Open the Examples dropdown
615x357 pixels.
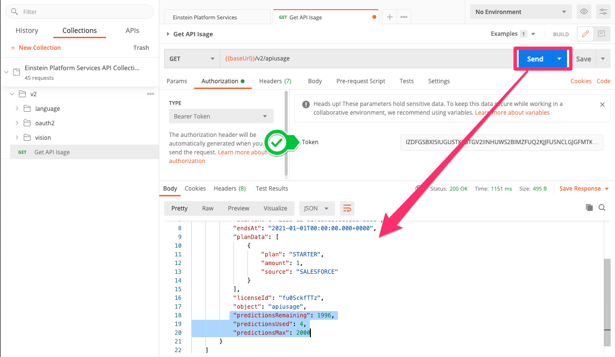pyautogui.click(x=513, y=34)
